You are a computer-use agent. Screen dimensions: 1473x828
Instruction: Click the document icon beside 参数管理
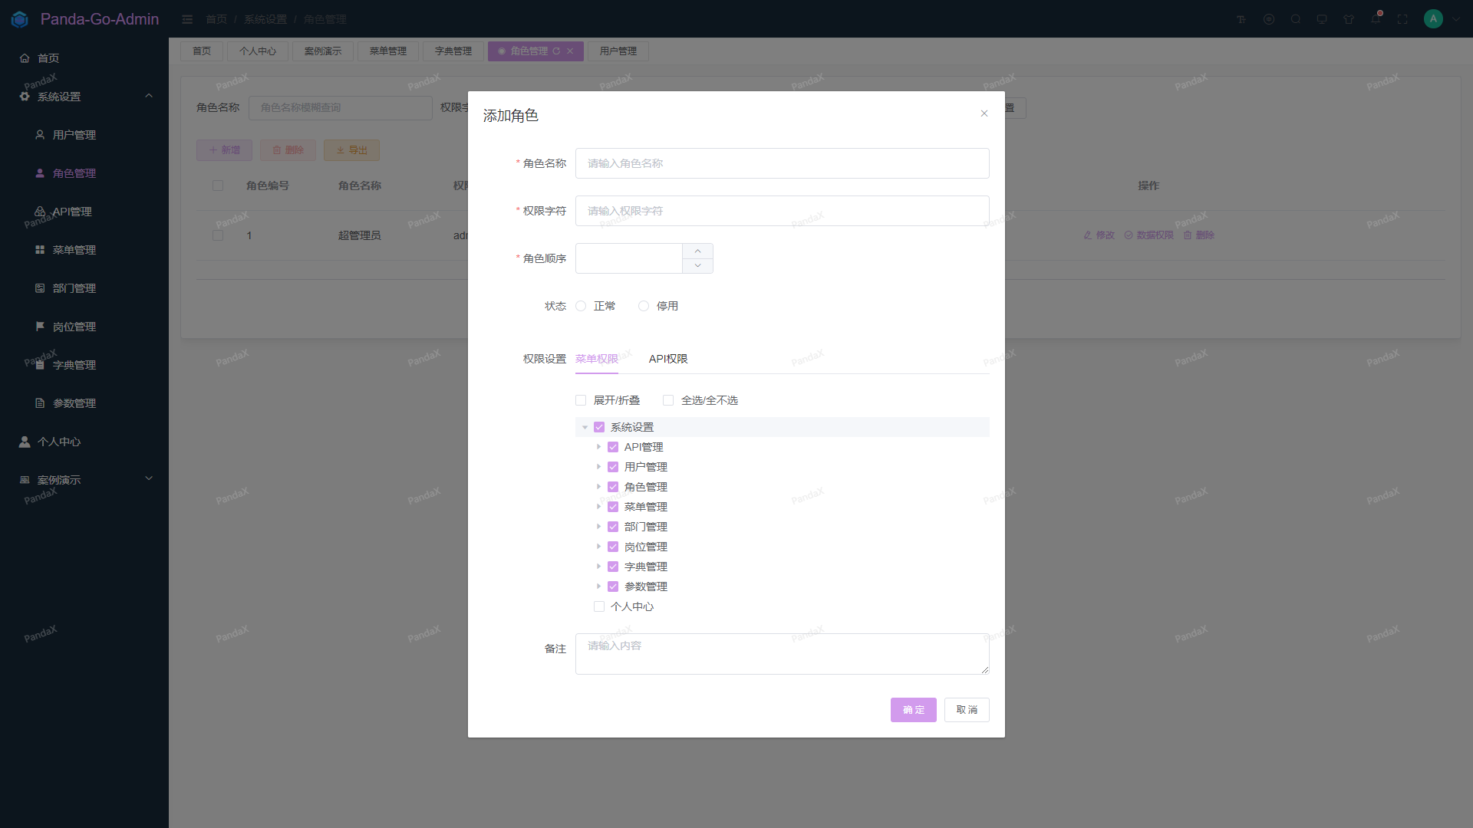click(x=40, y=403)
